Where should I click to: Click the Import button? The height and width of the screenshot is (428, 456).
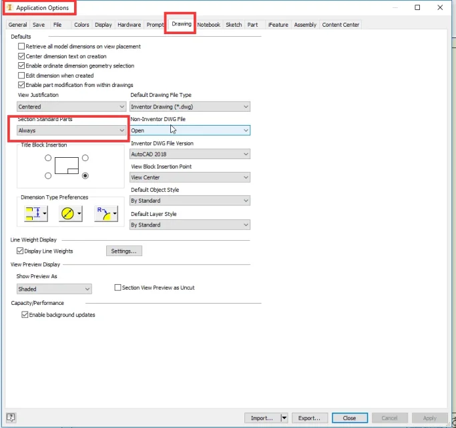pos(262,418)
